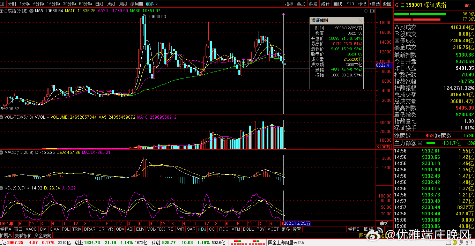Switch indicator to ASI
Viewport: 475px width, 246px height.
click(x=130, y=229)
